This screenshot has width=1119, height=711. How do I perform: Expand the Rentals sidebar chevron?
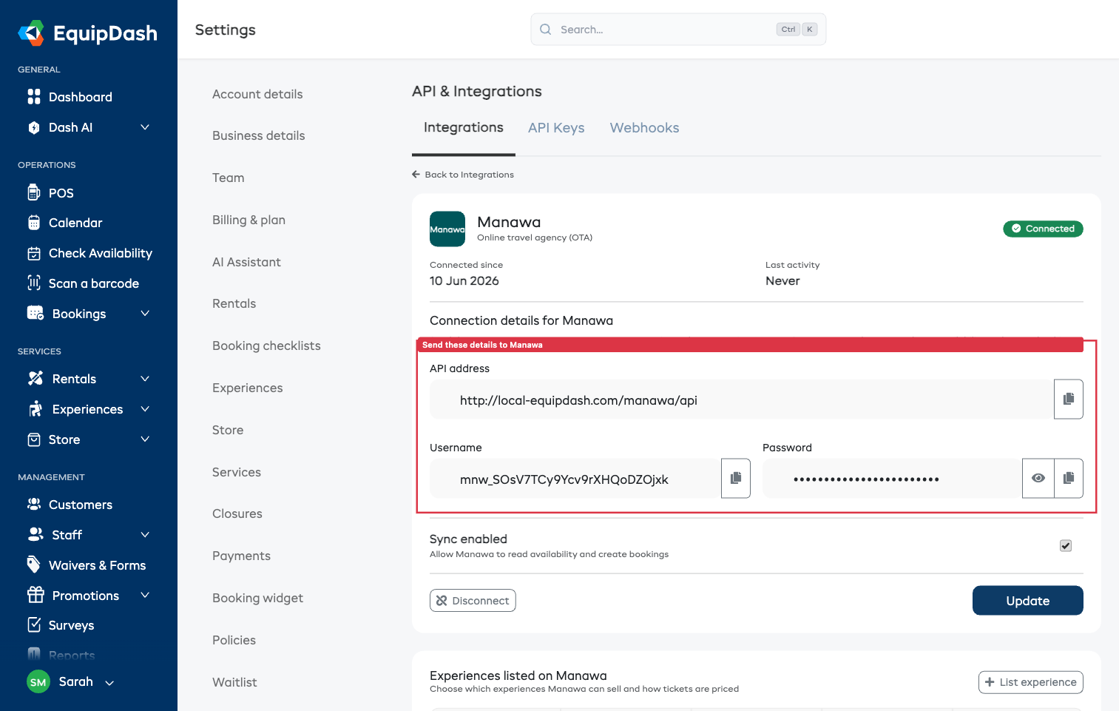coord(145,379)
